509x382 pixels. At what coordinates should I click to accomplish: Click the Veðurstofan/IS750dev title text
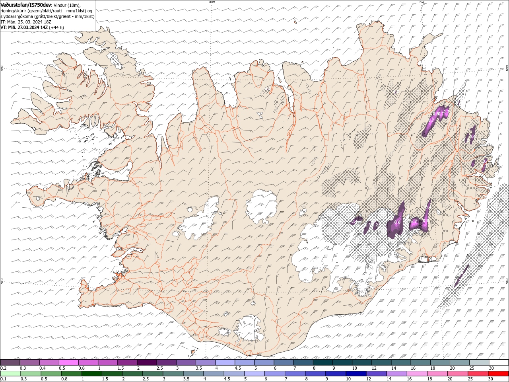pos(26,5)
